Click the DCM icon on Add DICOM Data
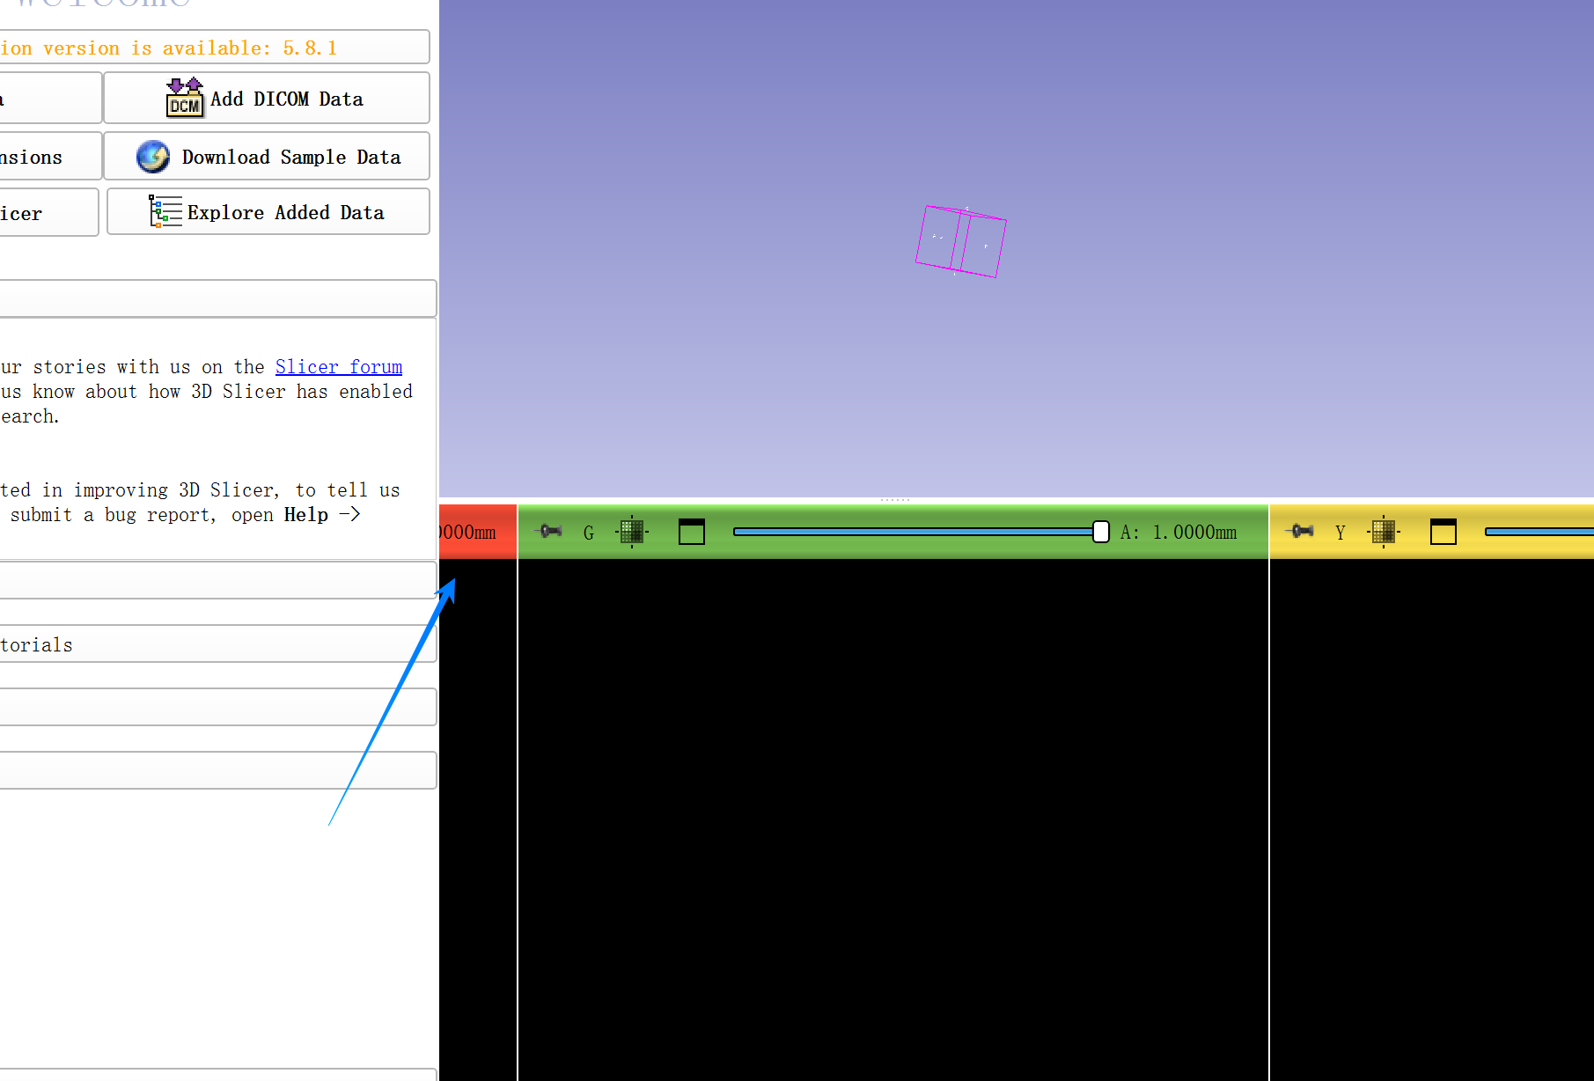Viewport: 1594px width, 1081px height. (x=185, y=98)
